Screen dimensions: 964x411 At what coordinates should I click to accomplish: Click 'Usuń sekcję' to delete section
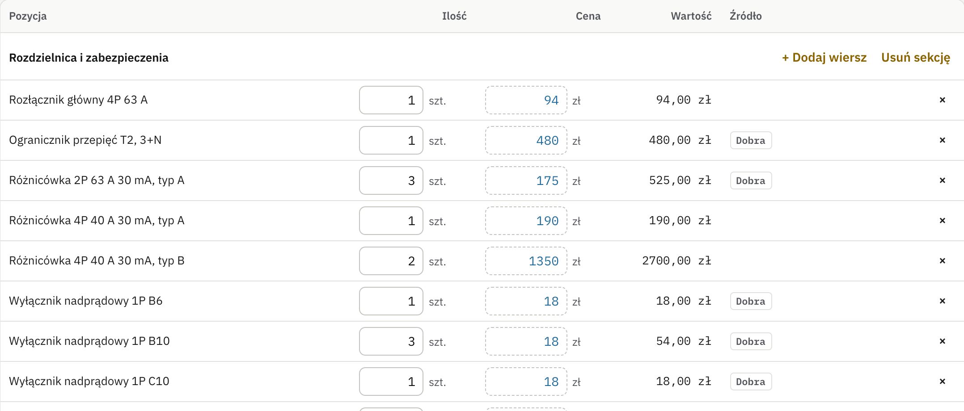916,58
